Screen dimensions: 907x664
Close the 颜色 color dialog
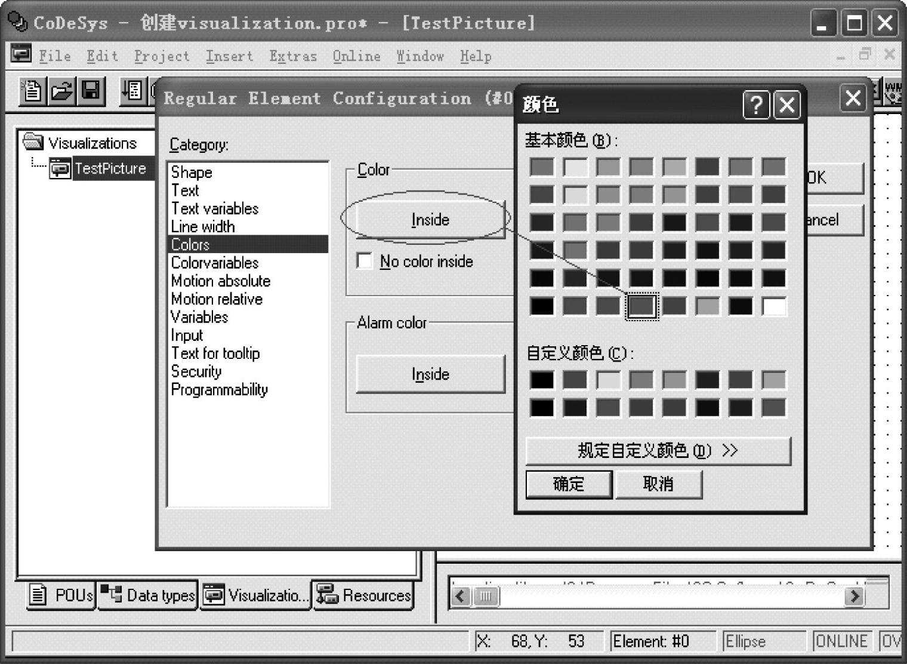(787, 104)
